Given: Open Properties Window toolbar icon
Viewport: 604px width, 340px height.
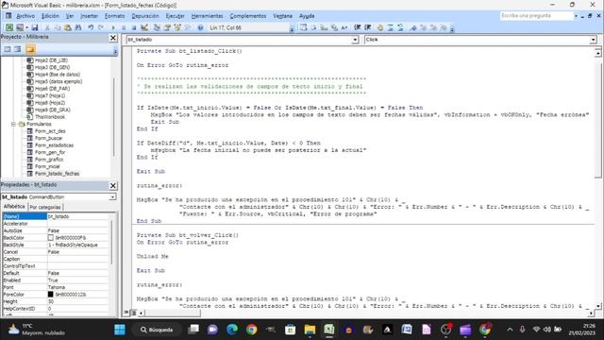Looking at the screenshot, I should [167, 27].
